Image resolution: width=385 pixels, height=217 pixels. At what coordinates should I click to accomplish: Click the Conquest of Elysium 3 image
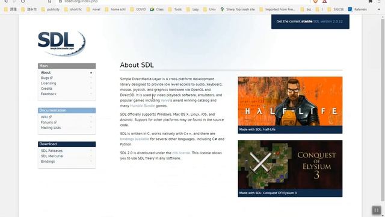pyautogui.click(x=290, y=165)
